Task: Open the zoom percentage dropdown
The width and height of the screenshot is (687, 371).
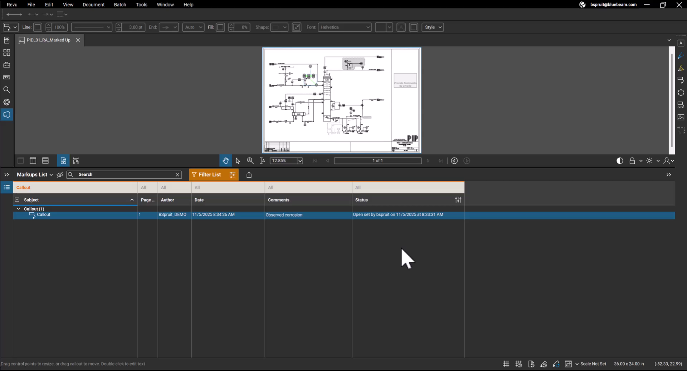Action: [x=300, y=161]
